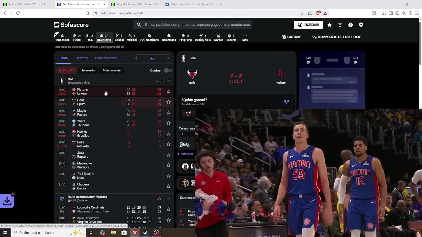Open the Tendencias sports category

click(62, 38)
